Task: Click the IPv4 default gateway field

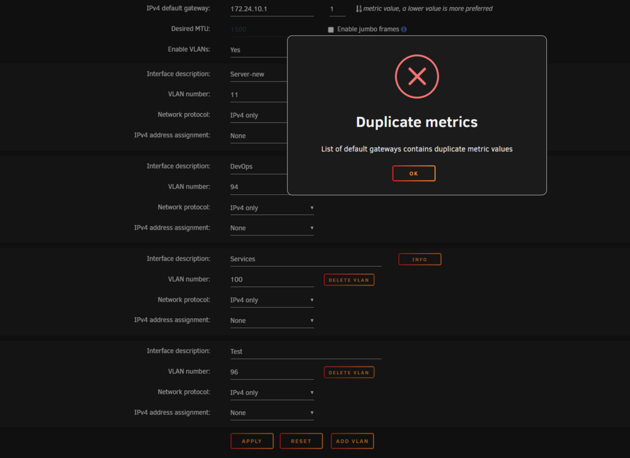Action: point(272,9)
